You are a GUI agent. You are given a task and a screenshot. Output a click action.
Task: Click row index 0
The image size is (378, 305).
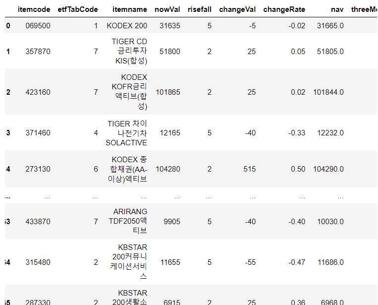tap(8, 26)
